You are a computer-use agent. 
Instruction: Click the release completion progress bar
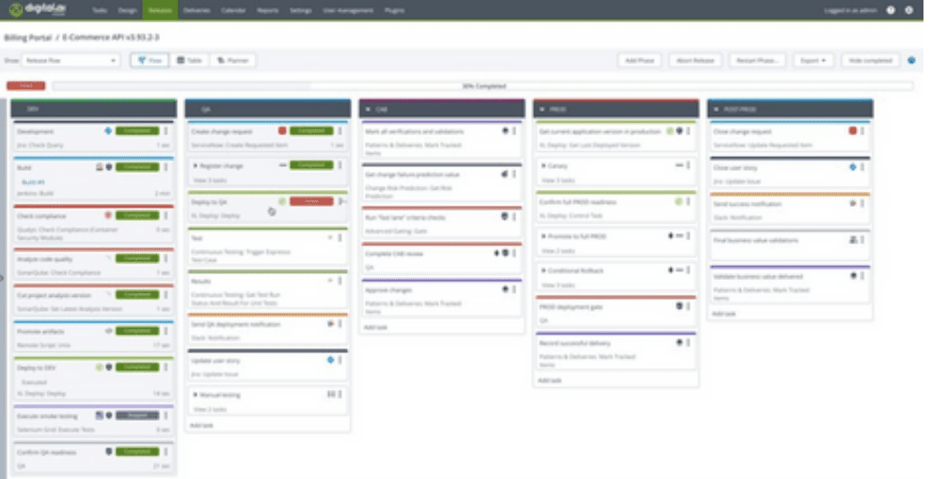(482, 86)
